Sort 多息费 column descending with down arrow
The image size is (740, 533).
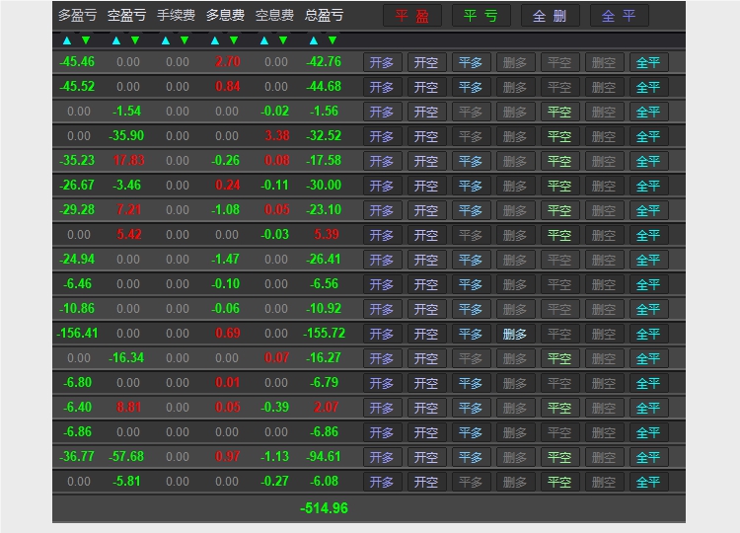point(234,40)
